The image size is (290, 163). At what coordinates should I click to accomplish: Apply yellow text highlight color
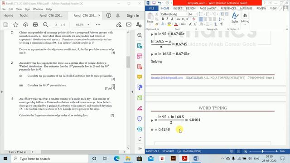tap(169, 24)
